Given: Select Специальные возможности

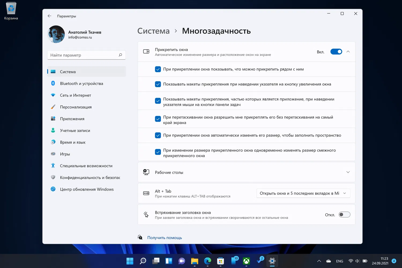Looking at the screenshot, I should (x=87, y=166).
